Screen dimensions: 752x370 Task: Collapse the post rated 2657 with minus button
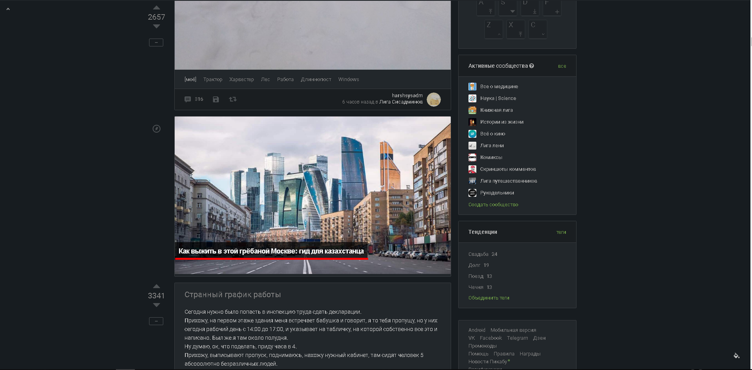click(156, 42)
